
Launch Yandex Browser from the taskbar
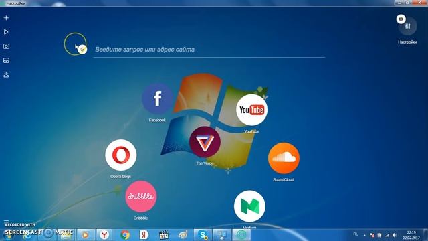pos(104,235)
